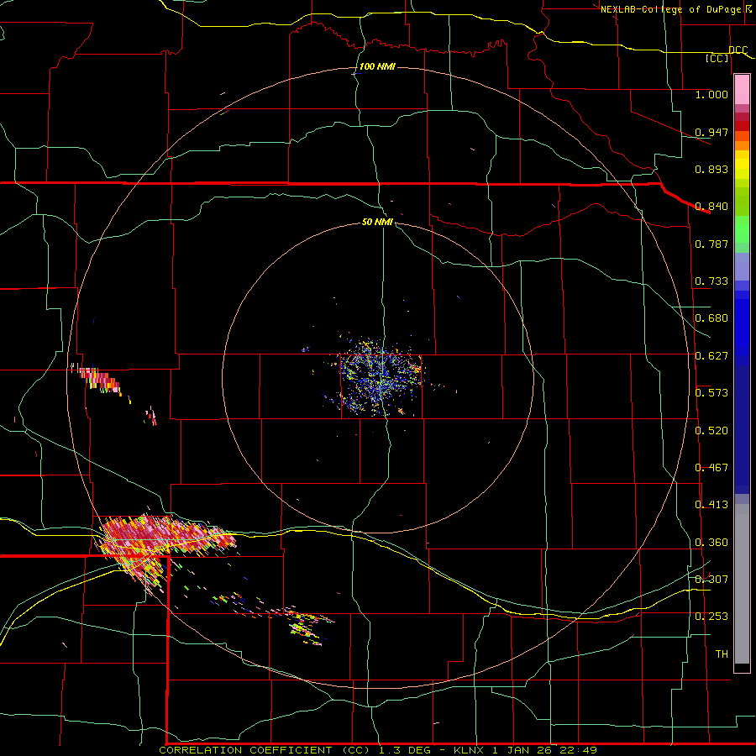Screen dimensions: 756x756
Task: Click the 1.3 DEG elevation text
Action: point(402,750)
